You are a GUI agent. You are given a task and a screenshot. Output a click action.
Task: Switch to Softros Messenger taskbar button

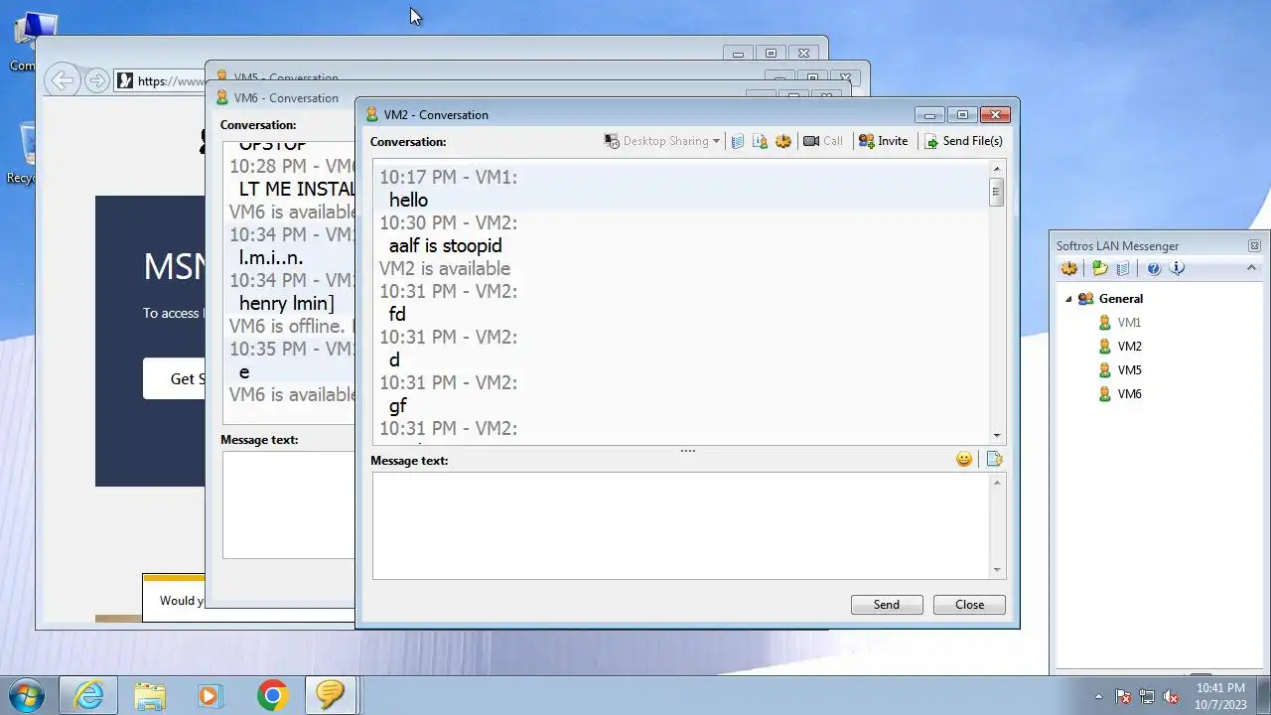click(x=331, y=695)
